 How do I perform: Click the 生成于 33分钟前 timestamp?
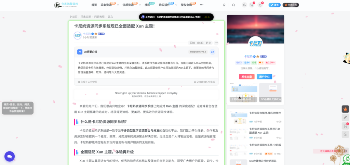click(x=87, y=82)
